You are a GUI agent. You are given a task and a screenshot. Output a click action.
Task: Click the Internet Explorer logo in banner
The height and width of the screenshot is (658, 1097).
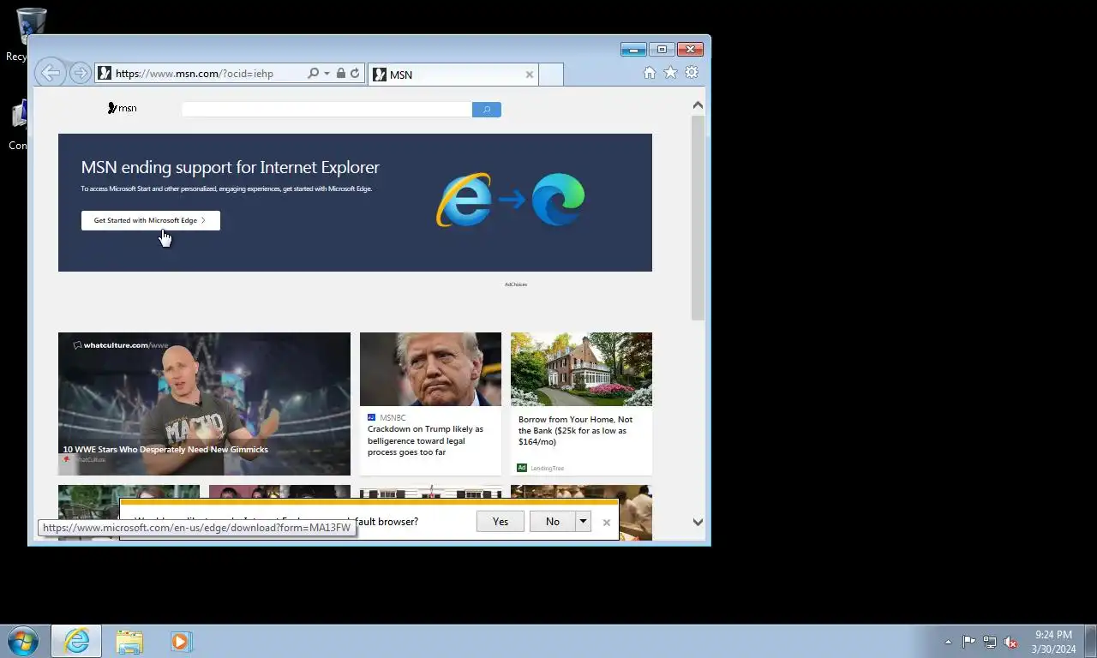[x=465, y=200]
